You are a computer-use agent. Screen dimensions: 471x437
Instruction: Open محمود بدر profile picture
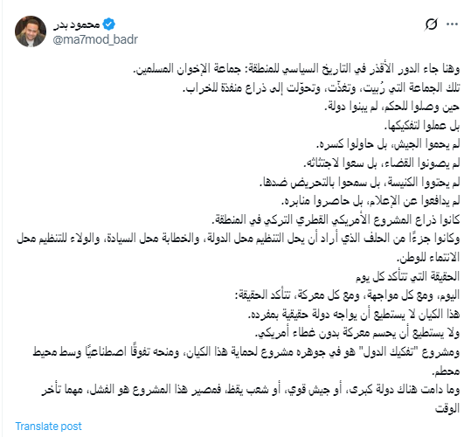[x=31, y=31]
